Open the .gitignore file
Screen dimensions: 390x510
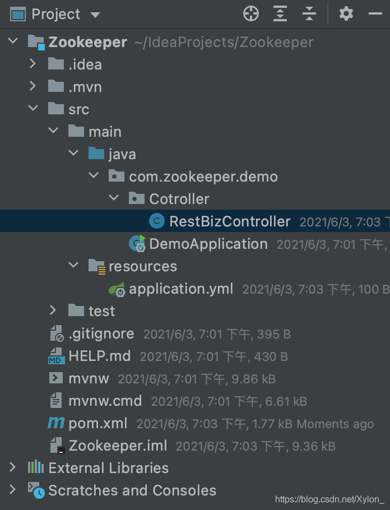click(101, 333)
